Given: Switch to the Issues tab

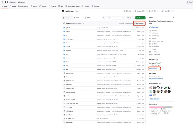Looking at the screenshot, I should click(x=13, y=6).
